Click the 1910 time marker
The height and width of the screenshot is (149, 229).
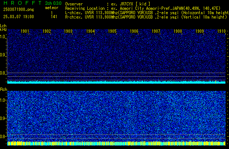click(x=221, y=31)
